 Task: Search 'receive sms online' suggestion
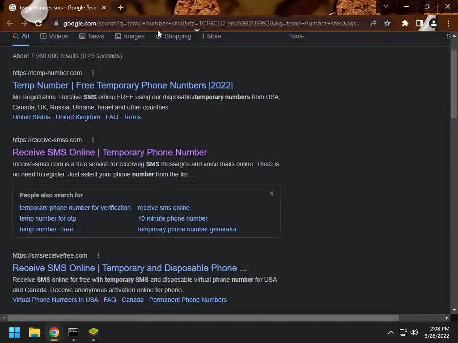point(164,208)
